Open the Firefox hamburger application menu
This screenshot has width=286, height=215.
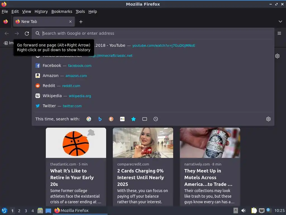[279, 33]
